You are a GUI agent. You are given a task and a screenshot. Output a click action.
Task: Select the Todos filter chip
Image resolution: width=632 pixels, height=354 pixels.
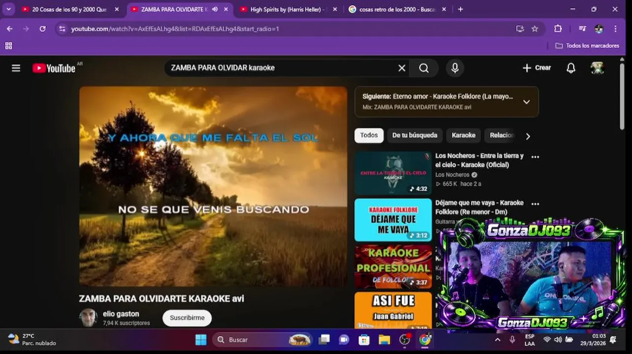click(x=369, y=135)
